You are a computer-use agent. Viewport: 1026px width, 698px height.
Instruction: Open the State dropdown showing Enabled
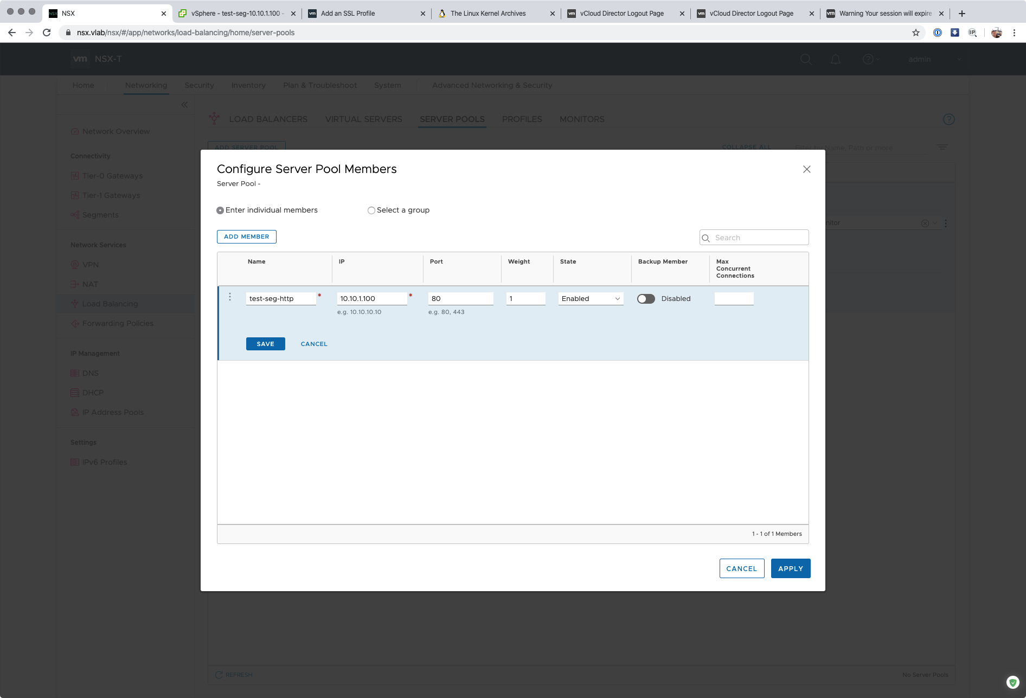pyautogui.click(x=591, y=299)
